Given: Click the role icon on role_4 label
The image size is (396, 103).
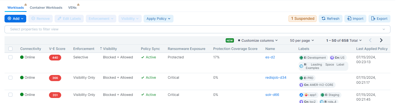Looking at the screenshot, I should 322,101.
